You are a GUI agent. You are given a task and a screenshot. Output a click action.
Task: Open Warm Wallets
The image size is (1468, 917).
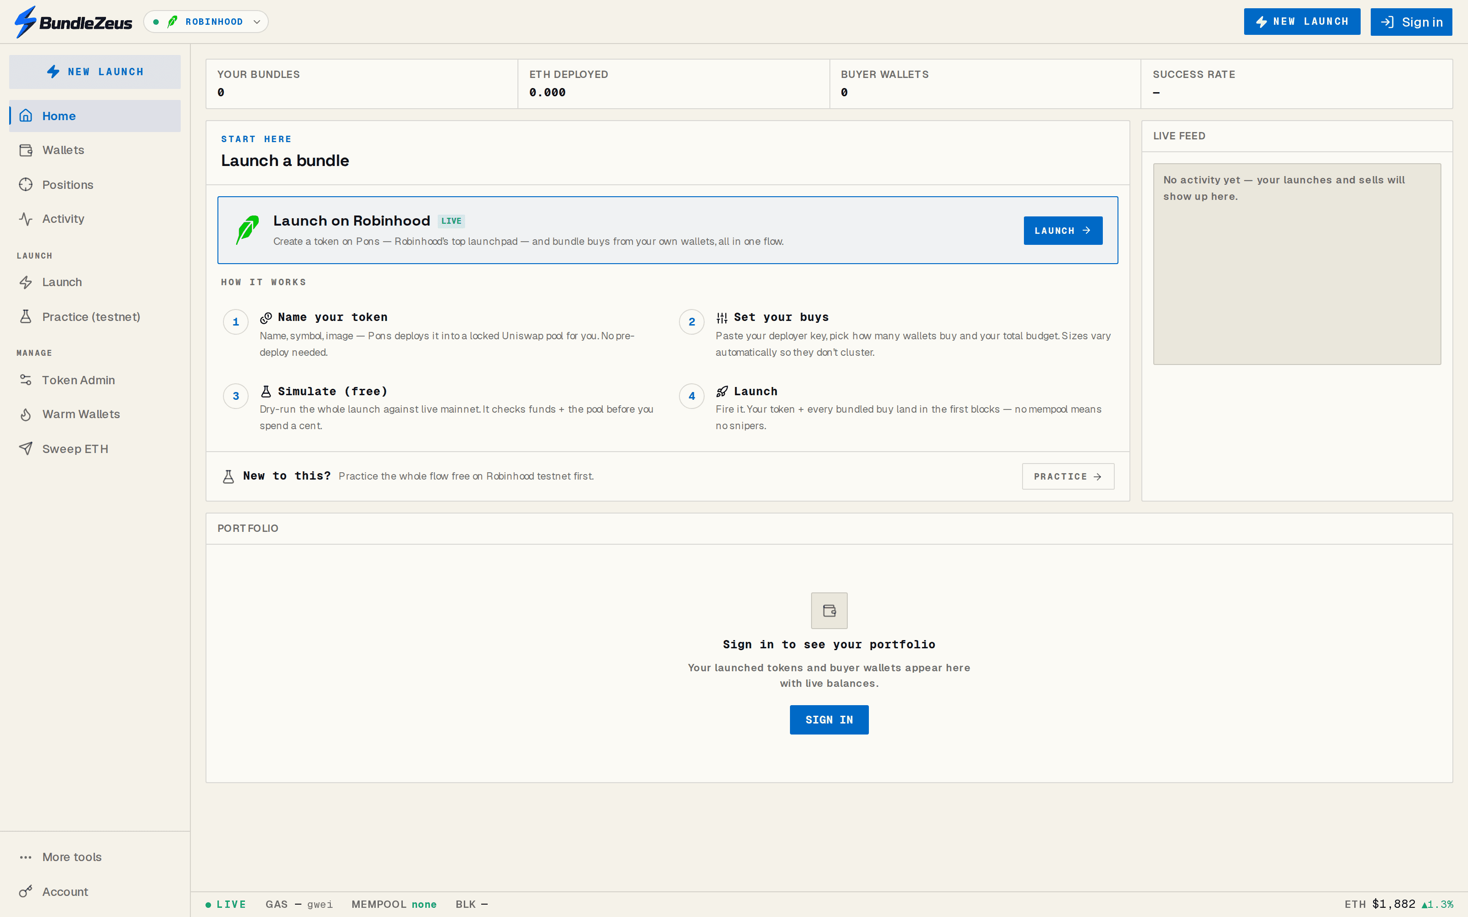click(x=95, y=414)
